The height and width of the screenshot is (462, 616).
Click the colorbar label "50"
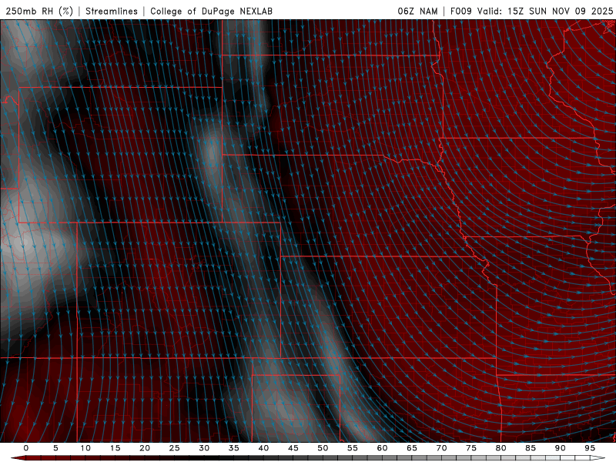(x=323, y=448)
